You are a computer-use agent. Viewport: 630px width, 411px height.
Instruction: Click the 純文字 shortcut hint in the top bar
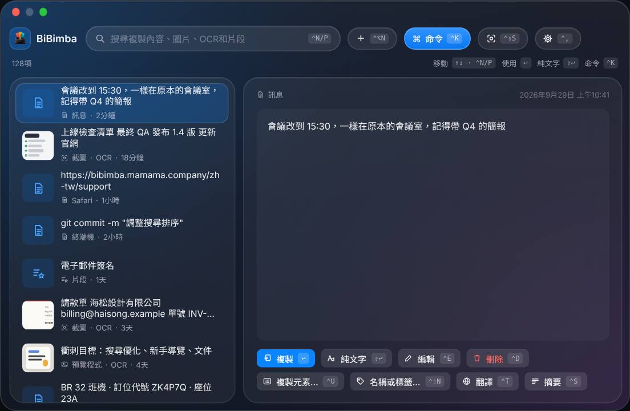pyautogui.click(x=558, y=63)
